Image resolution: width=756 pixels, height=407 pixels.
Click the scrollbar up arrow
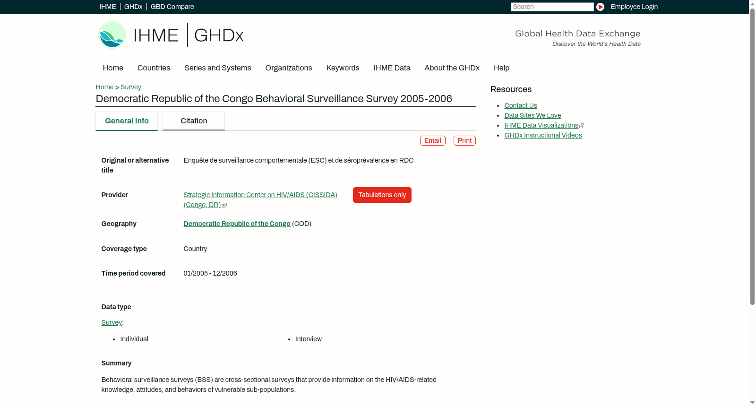click(x=752, y=3)
